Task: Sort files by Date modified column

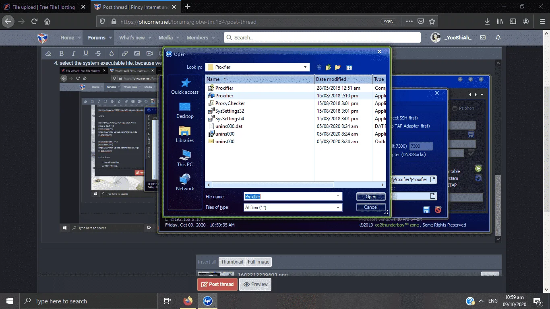Action: pos(343,79)
